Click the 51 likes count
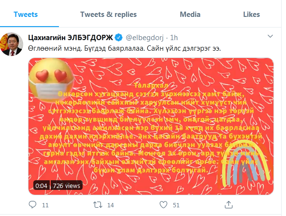286x216 pixels. click(x=176, y=205)
